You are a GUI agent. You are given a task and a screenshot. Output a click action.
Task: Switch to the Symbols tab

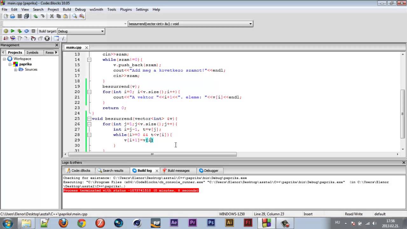coord(32,52)
